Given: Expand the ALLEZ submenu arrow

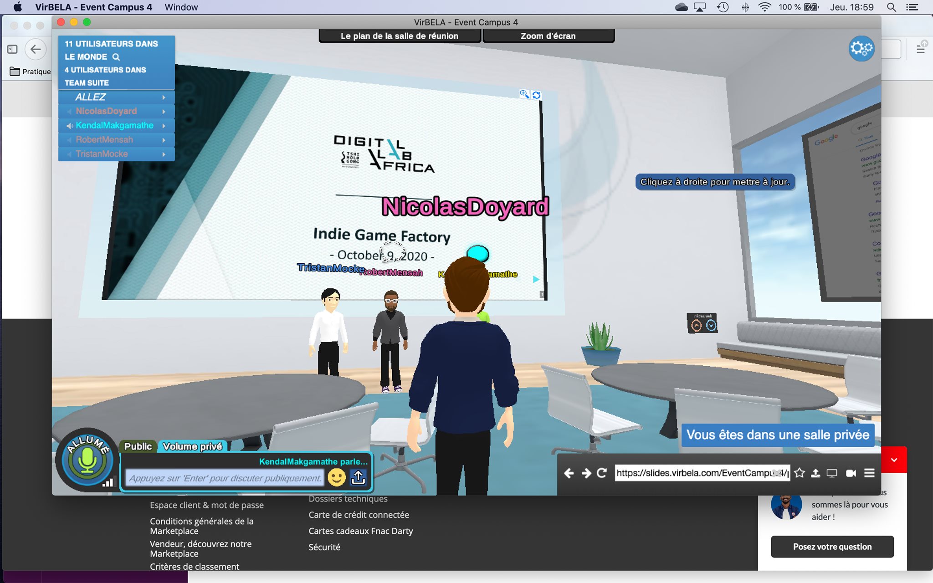Looking at the screenshot, I should coord(164,97).
